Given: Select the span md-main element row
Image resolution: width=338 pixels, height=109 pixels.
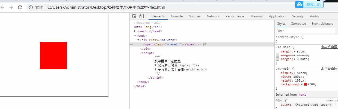Looking at the screenshot, I should [x=202, y=44].
